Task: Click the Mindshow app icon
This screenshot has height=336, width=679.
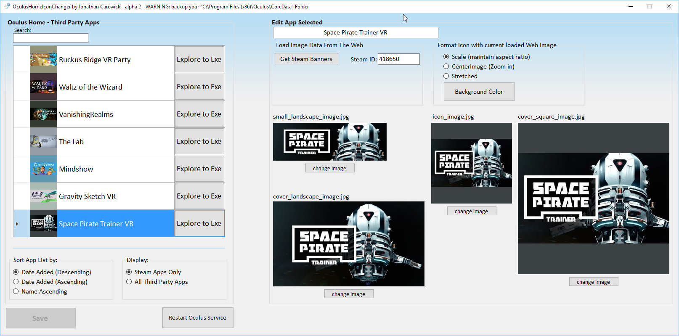Action: tap(43, 169)
